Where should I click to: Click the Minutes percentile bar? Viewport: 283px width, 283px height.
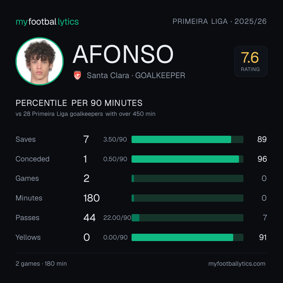click(x=187, y=198)
